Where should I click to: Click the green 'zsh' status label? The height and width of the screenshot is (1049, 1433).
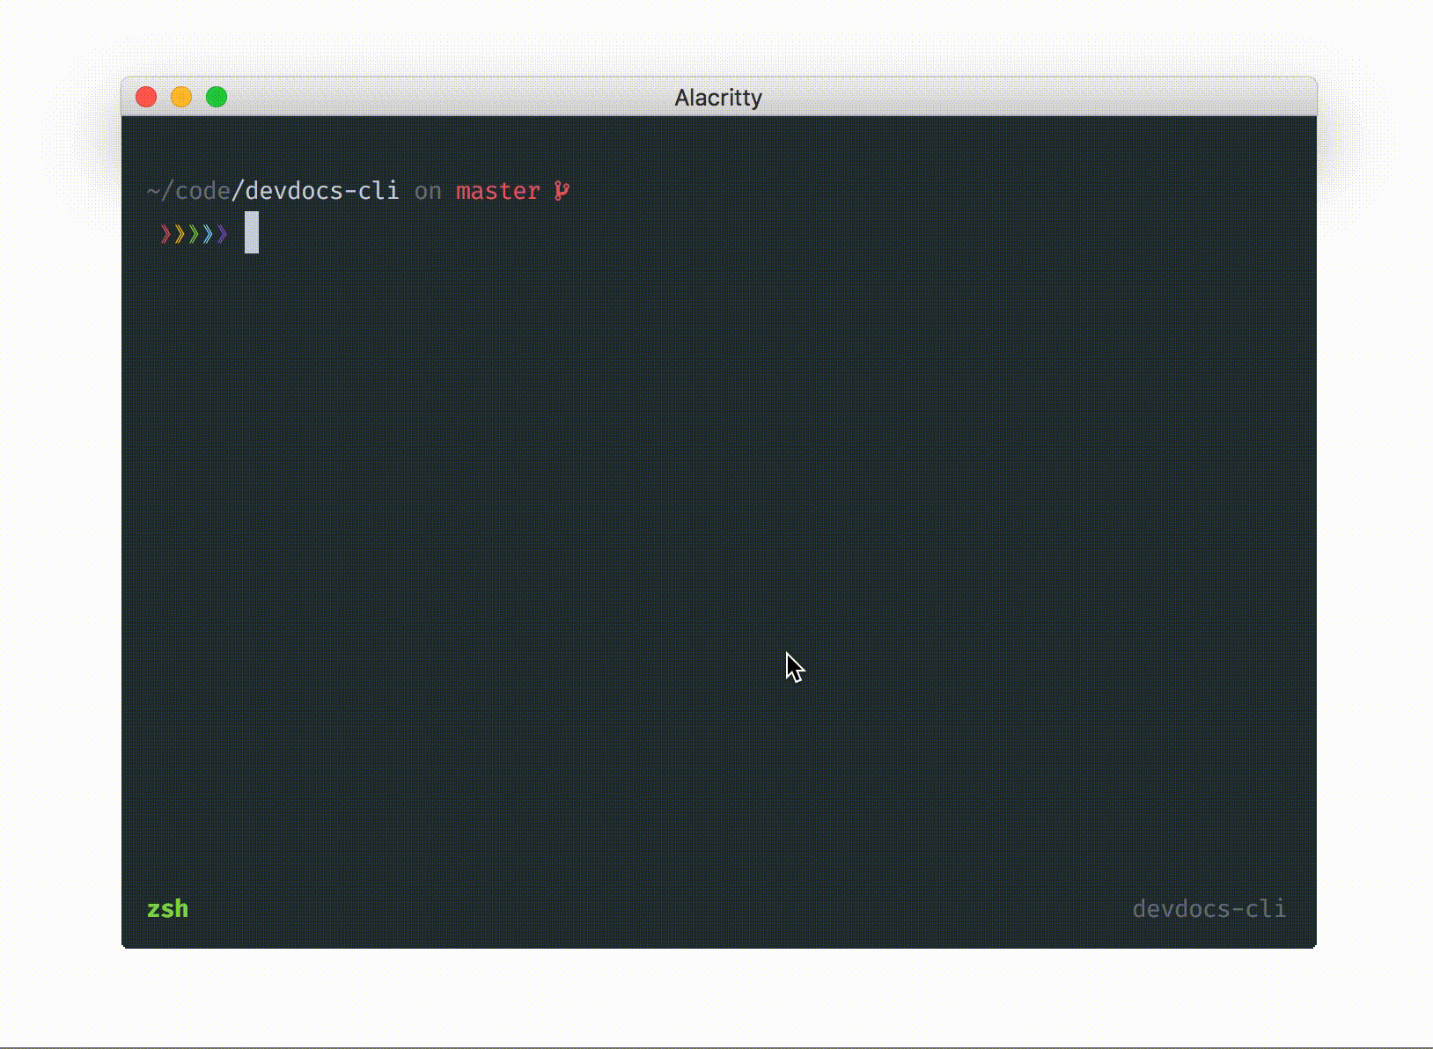point(167,909)
